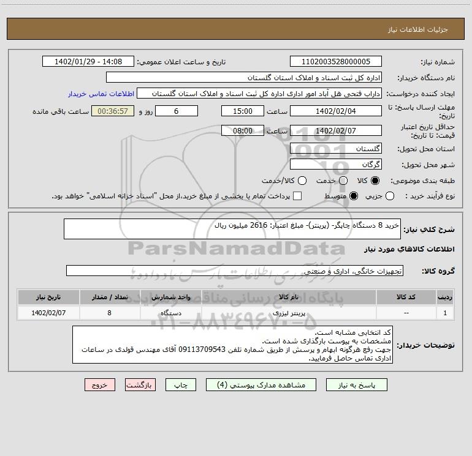Open مشاهده مدارک پیوستی (4) attachments
472x456 pixels.
(x=261, y=385)
